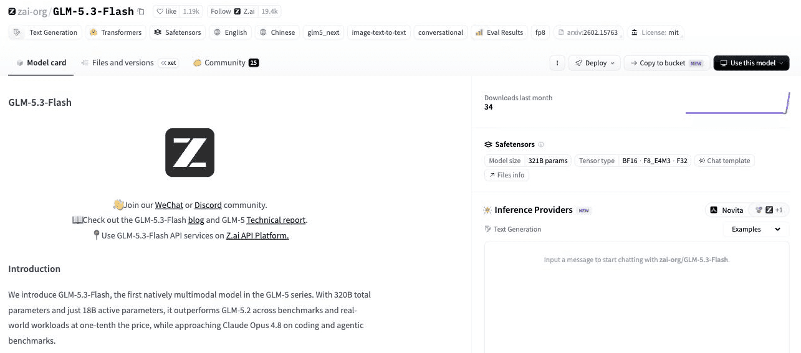
Task: Expand the Deploy dropdown
Action: pos(595,63)
